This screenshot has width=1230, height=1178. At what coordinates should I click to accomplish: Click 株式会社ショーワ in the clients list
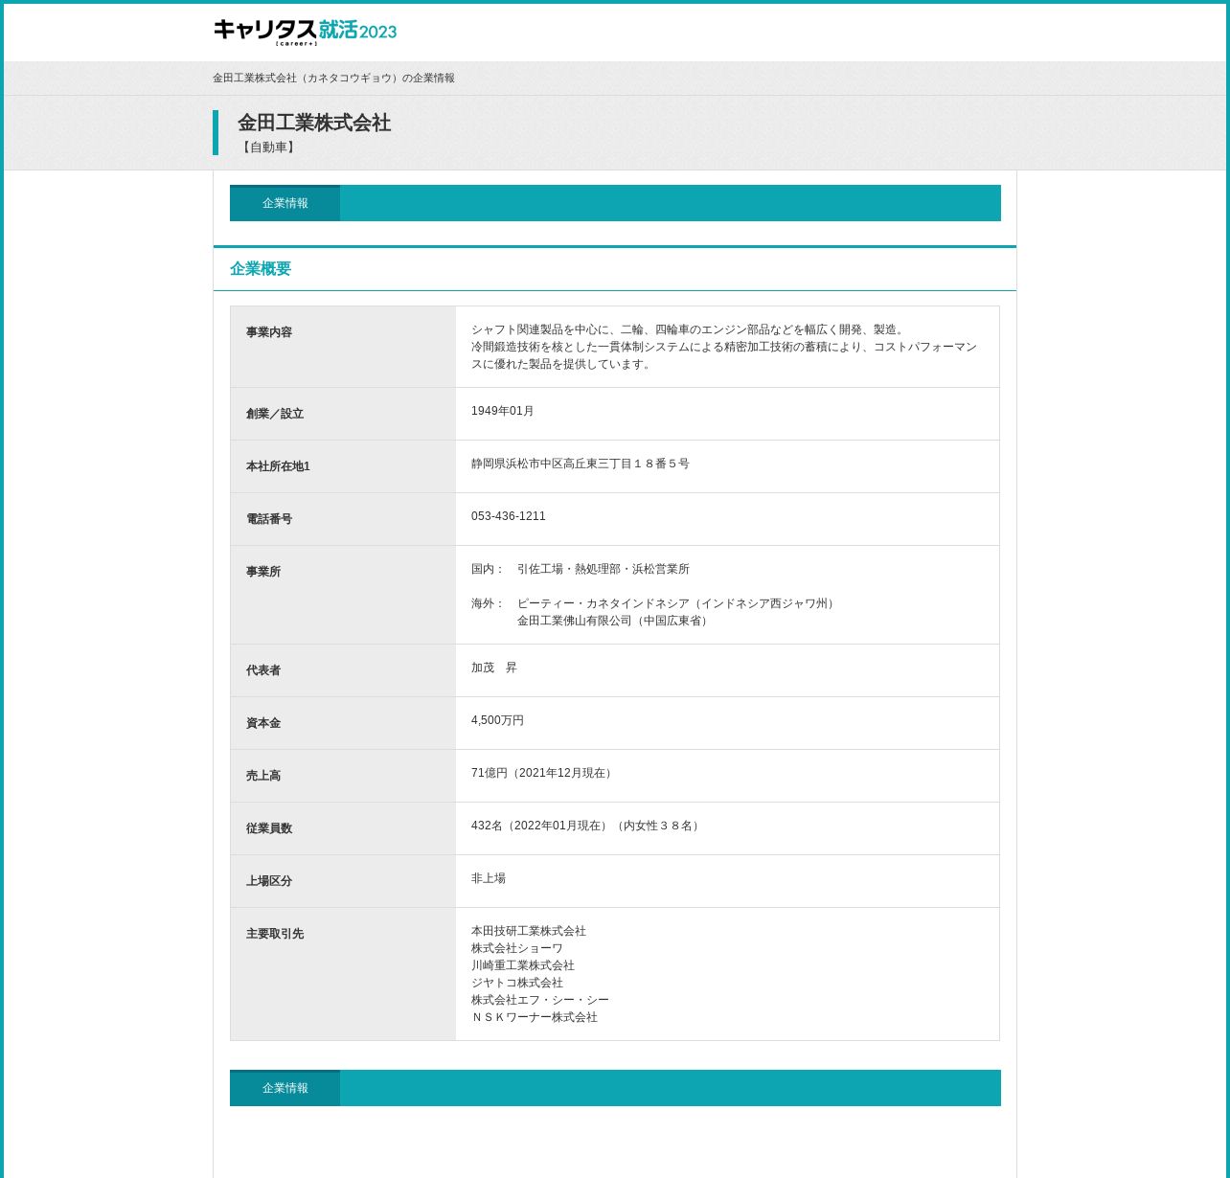517,948
